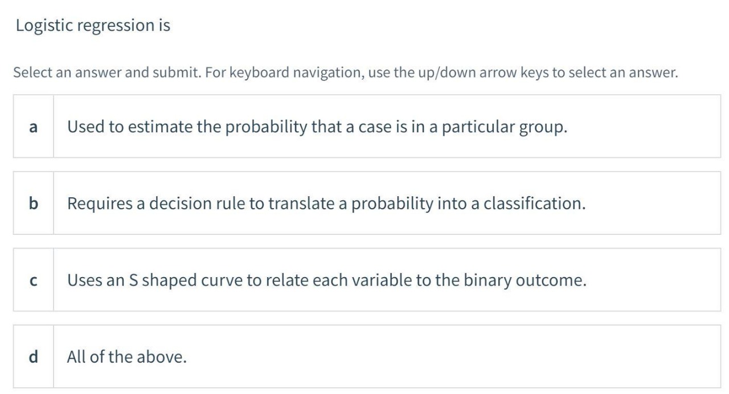
Task: Click the letter label 'a'
Action: click(34, 127)
